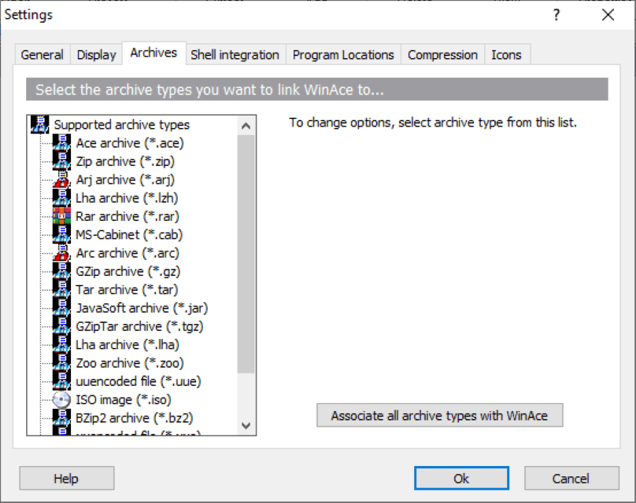The height and width of the screenshot is (503, 636).
Task: Click the GZip archive (*.gz) icon
Action: click(61, 271)
